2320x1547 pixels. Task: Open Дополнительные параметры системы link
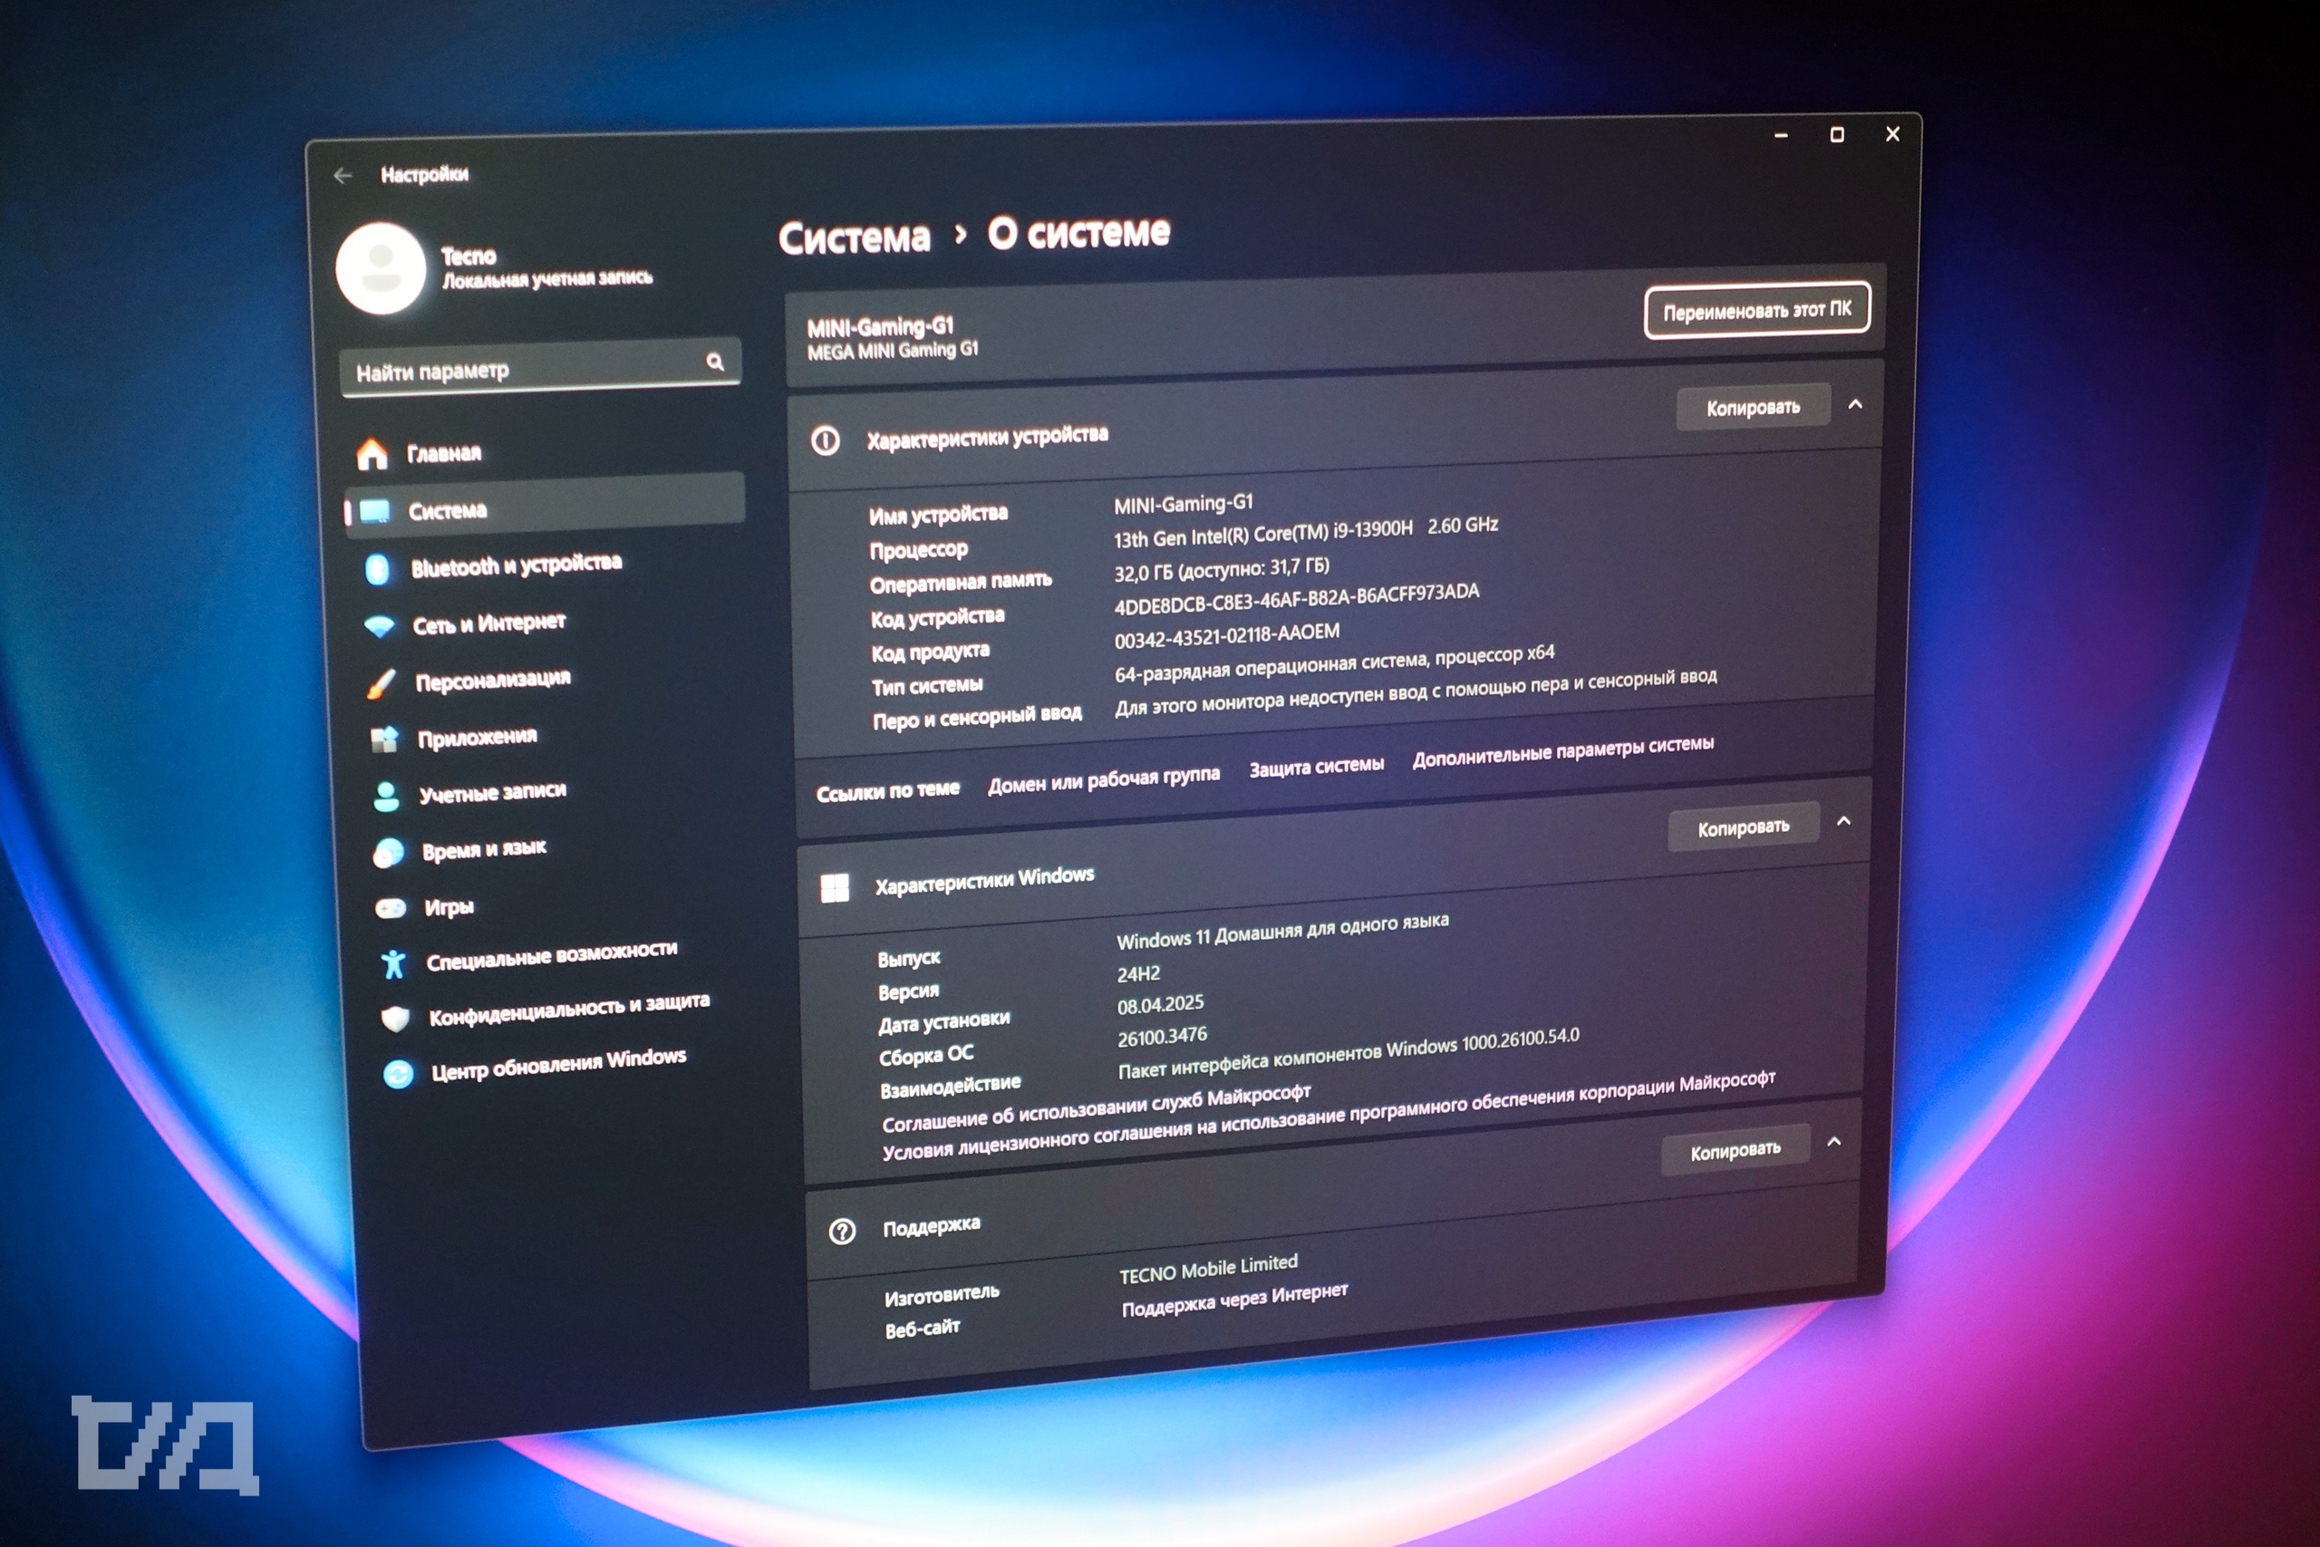click(x=1562, y=752)
